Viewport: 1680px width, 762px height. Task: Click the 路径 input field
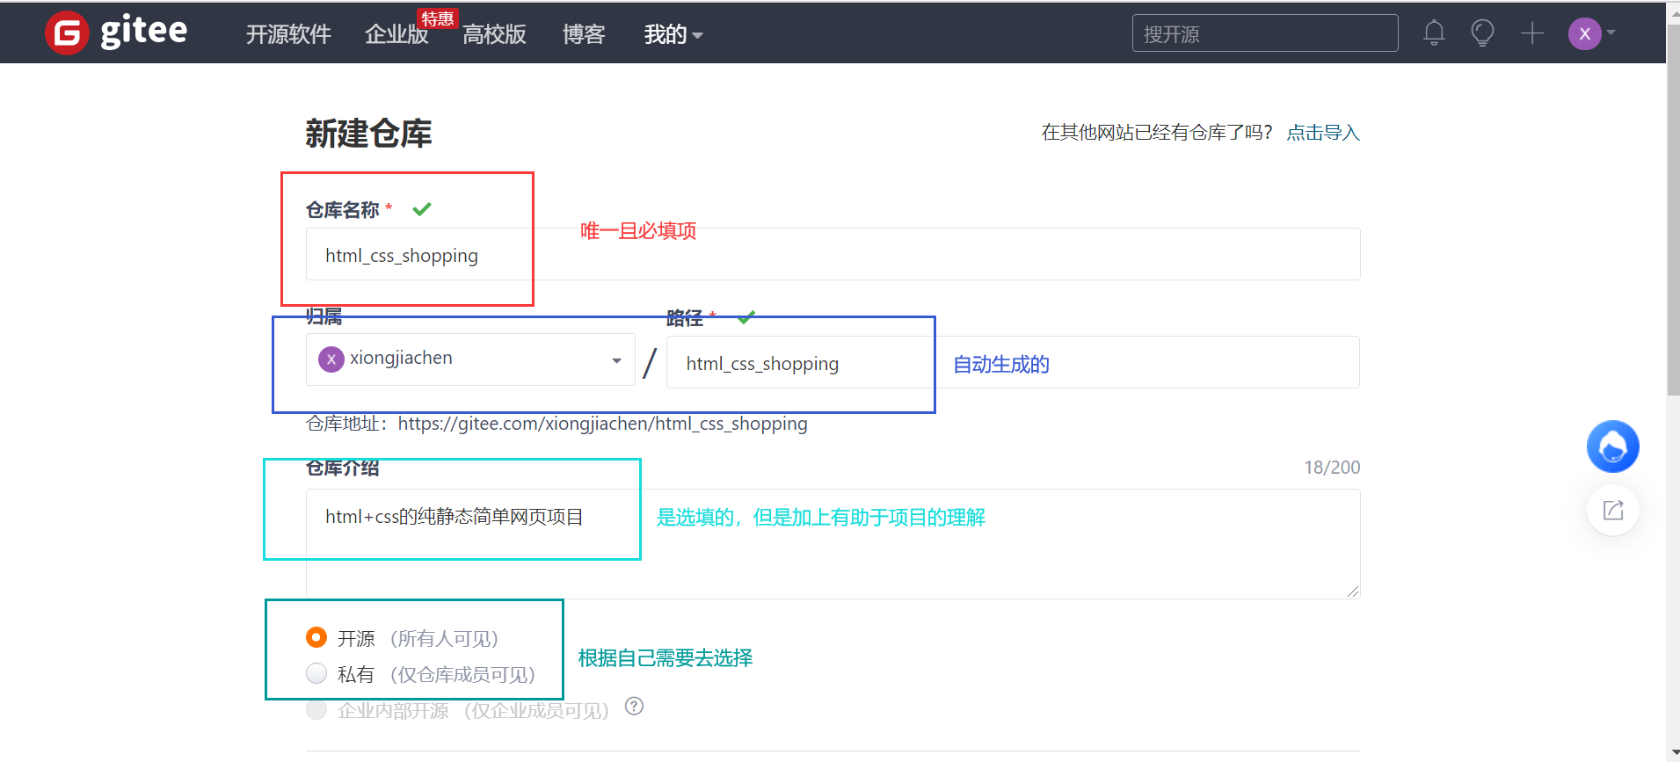tap(1013, 362)
